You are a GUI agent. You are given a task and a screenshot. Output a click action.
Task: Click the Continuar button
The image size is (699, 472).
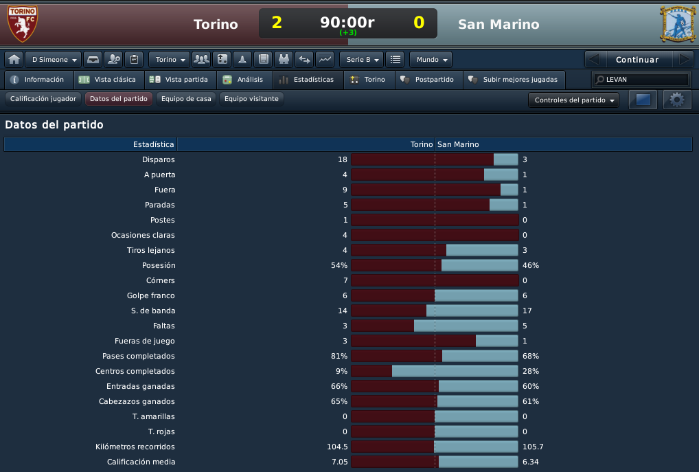tap(637, 59)
